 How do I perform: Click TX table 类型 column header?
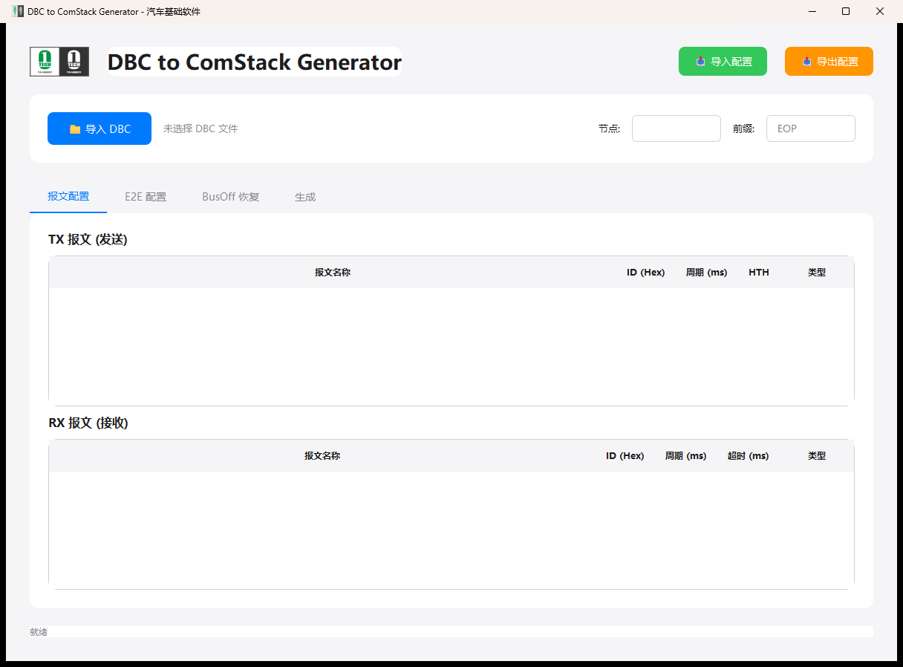click(817, 273)
